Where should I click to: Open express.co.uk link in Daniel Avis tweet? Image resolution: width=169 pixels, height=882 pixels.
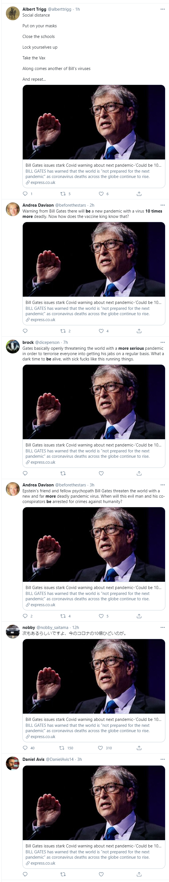pos(43,863)
